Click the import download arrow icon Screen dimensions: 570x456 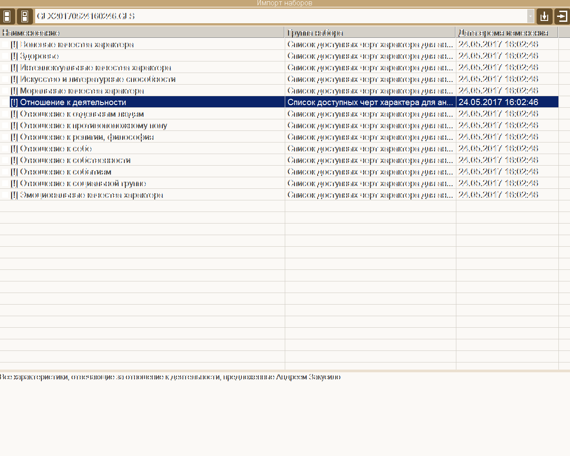[x=544, y=16]
